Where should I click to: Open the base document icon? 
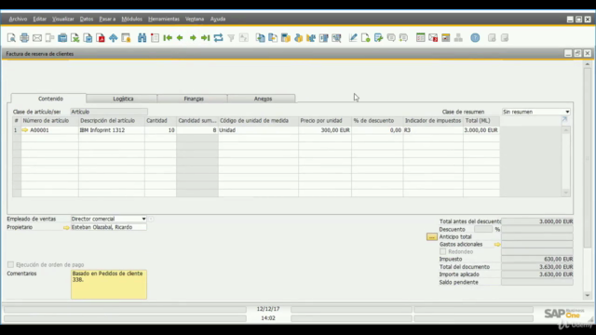261,37
